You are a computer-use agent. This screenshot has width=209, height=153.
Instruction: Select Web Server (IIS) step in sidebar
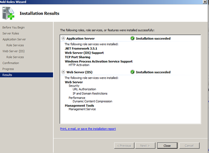click(13, 51)
